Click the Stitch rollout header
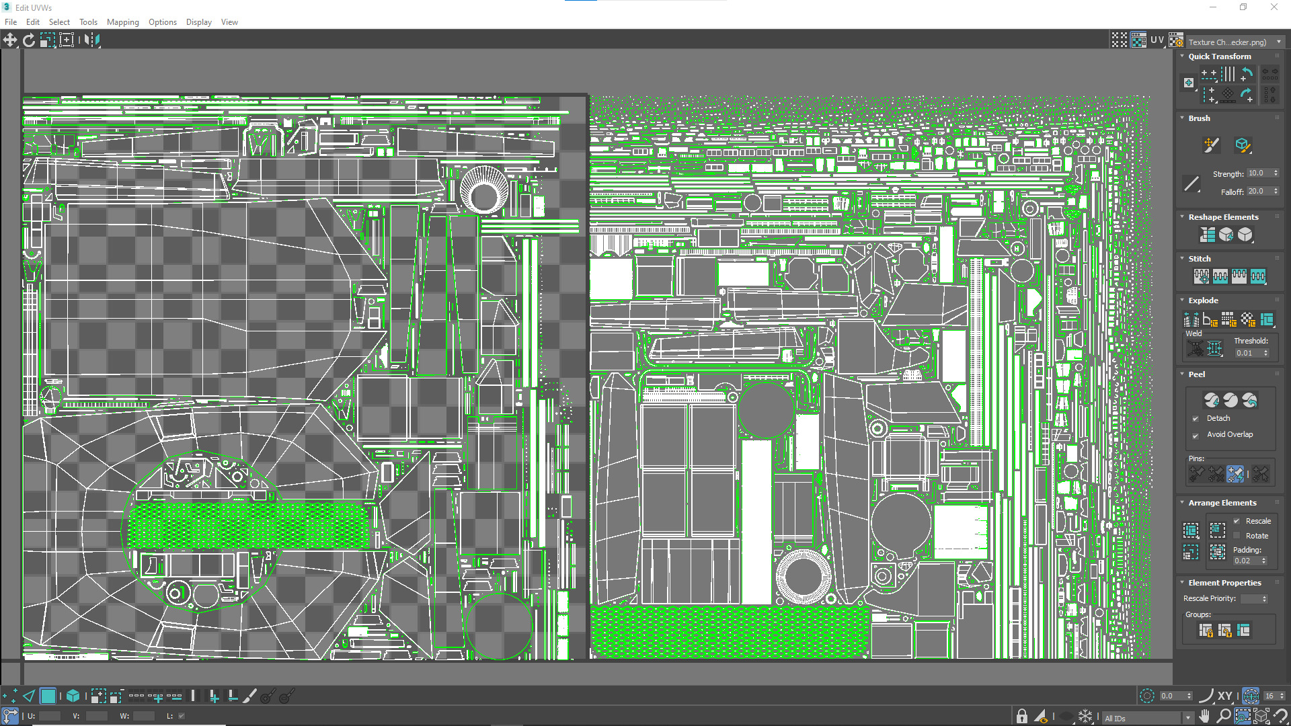The width and height of the screenshot is (1291, 726). tap(1200, 259)
